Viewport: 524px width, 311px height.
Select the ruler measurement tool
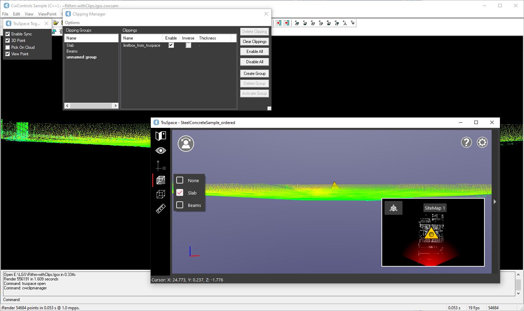160,209
